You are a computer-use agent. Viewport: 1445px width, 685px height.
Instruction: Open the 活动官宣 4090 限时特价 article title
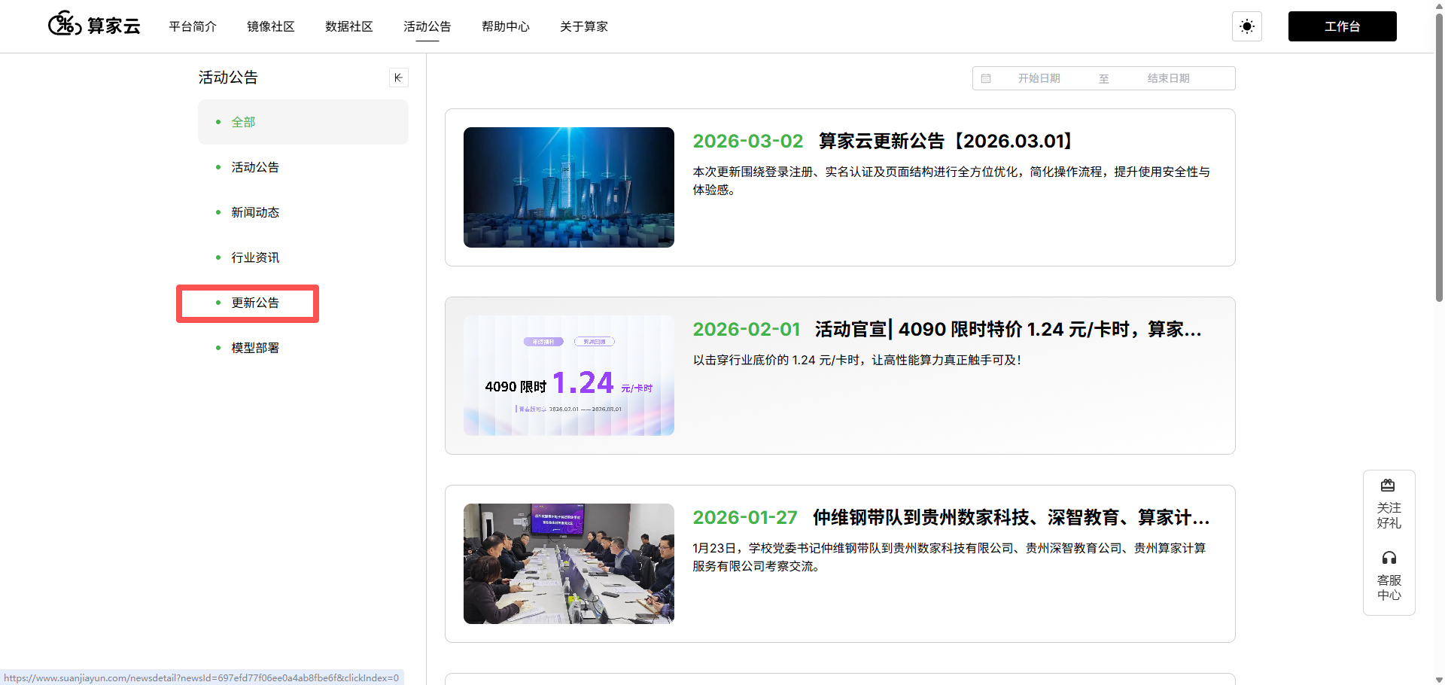(x=1008, y=329)
